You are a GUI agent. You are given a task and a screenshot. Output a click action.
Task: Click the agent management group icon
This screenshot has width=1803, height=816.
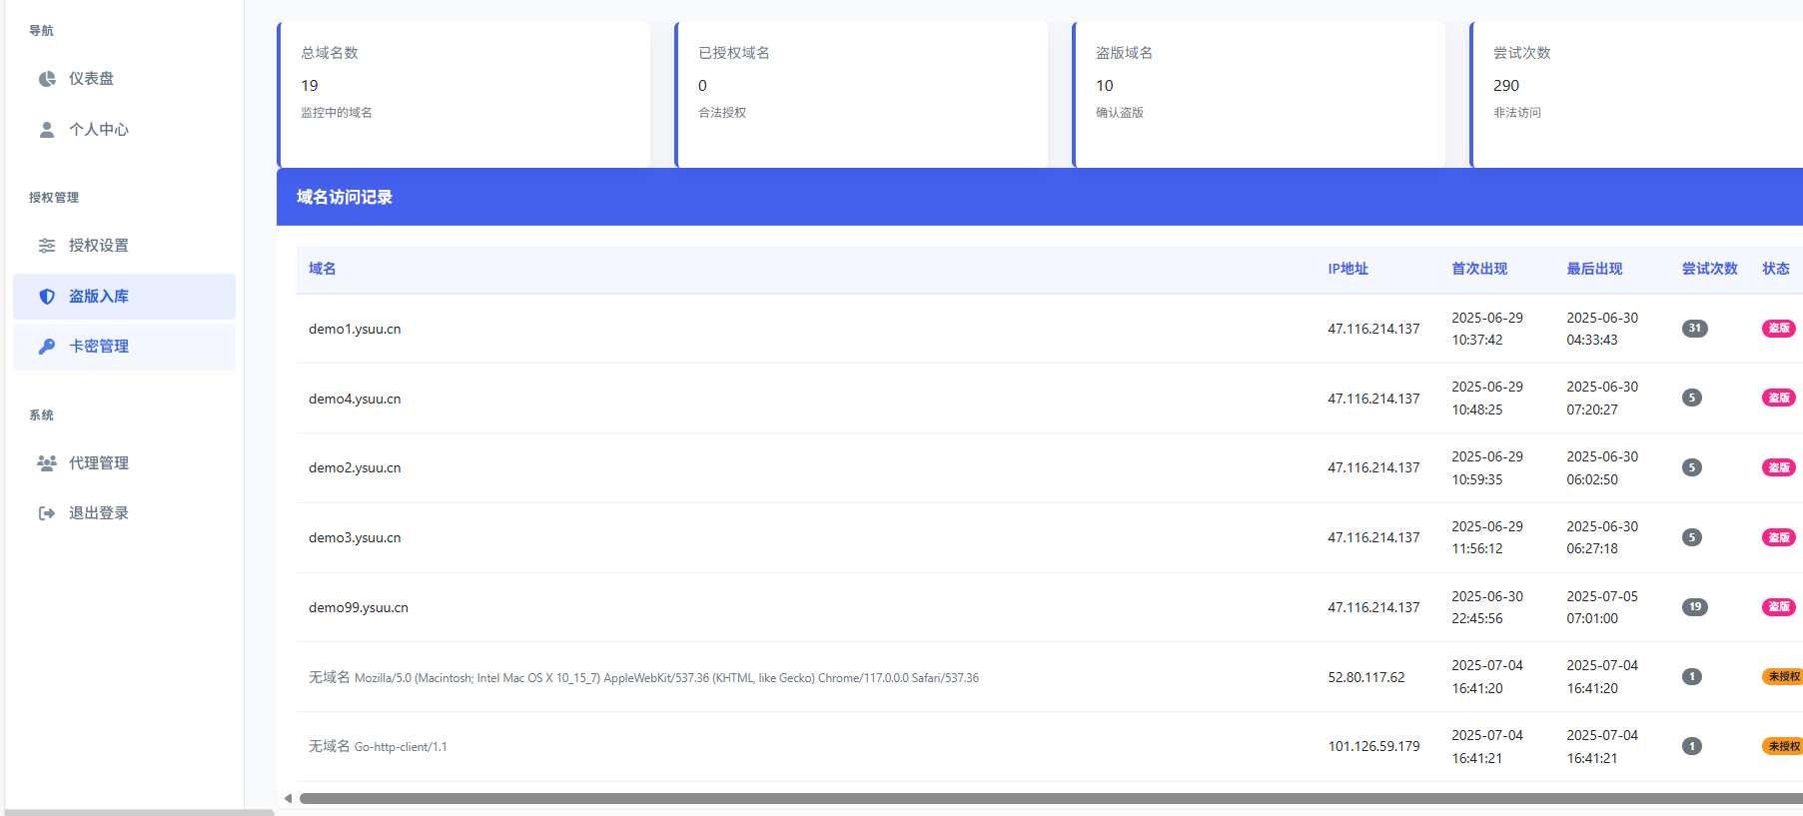coord(47,463)
